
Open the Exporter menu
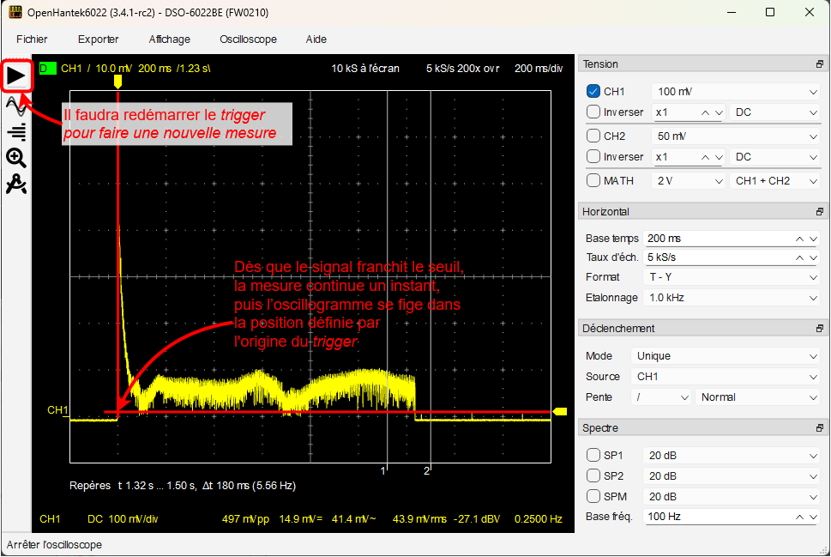coord(98,39)
